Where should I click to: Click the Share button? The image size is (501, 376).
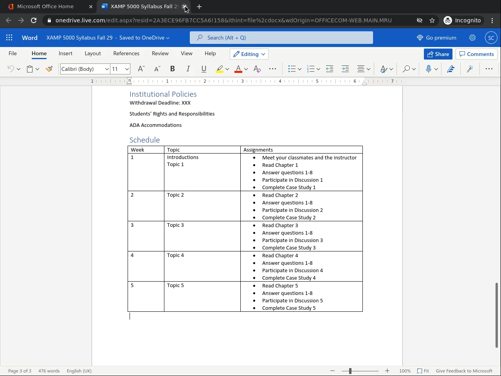coord(438,54)
